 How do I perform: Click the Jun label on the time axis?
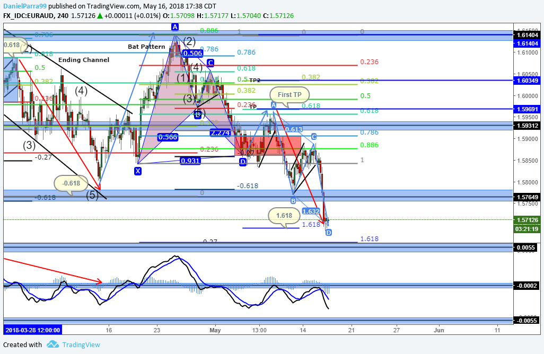(439, 330)
